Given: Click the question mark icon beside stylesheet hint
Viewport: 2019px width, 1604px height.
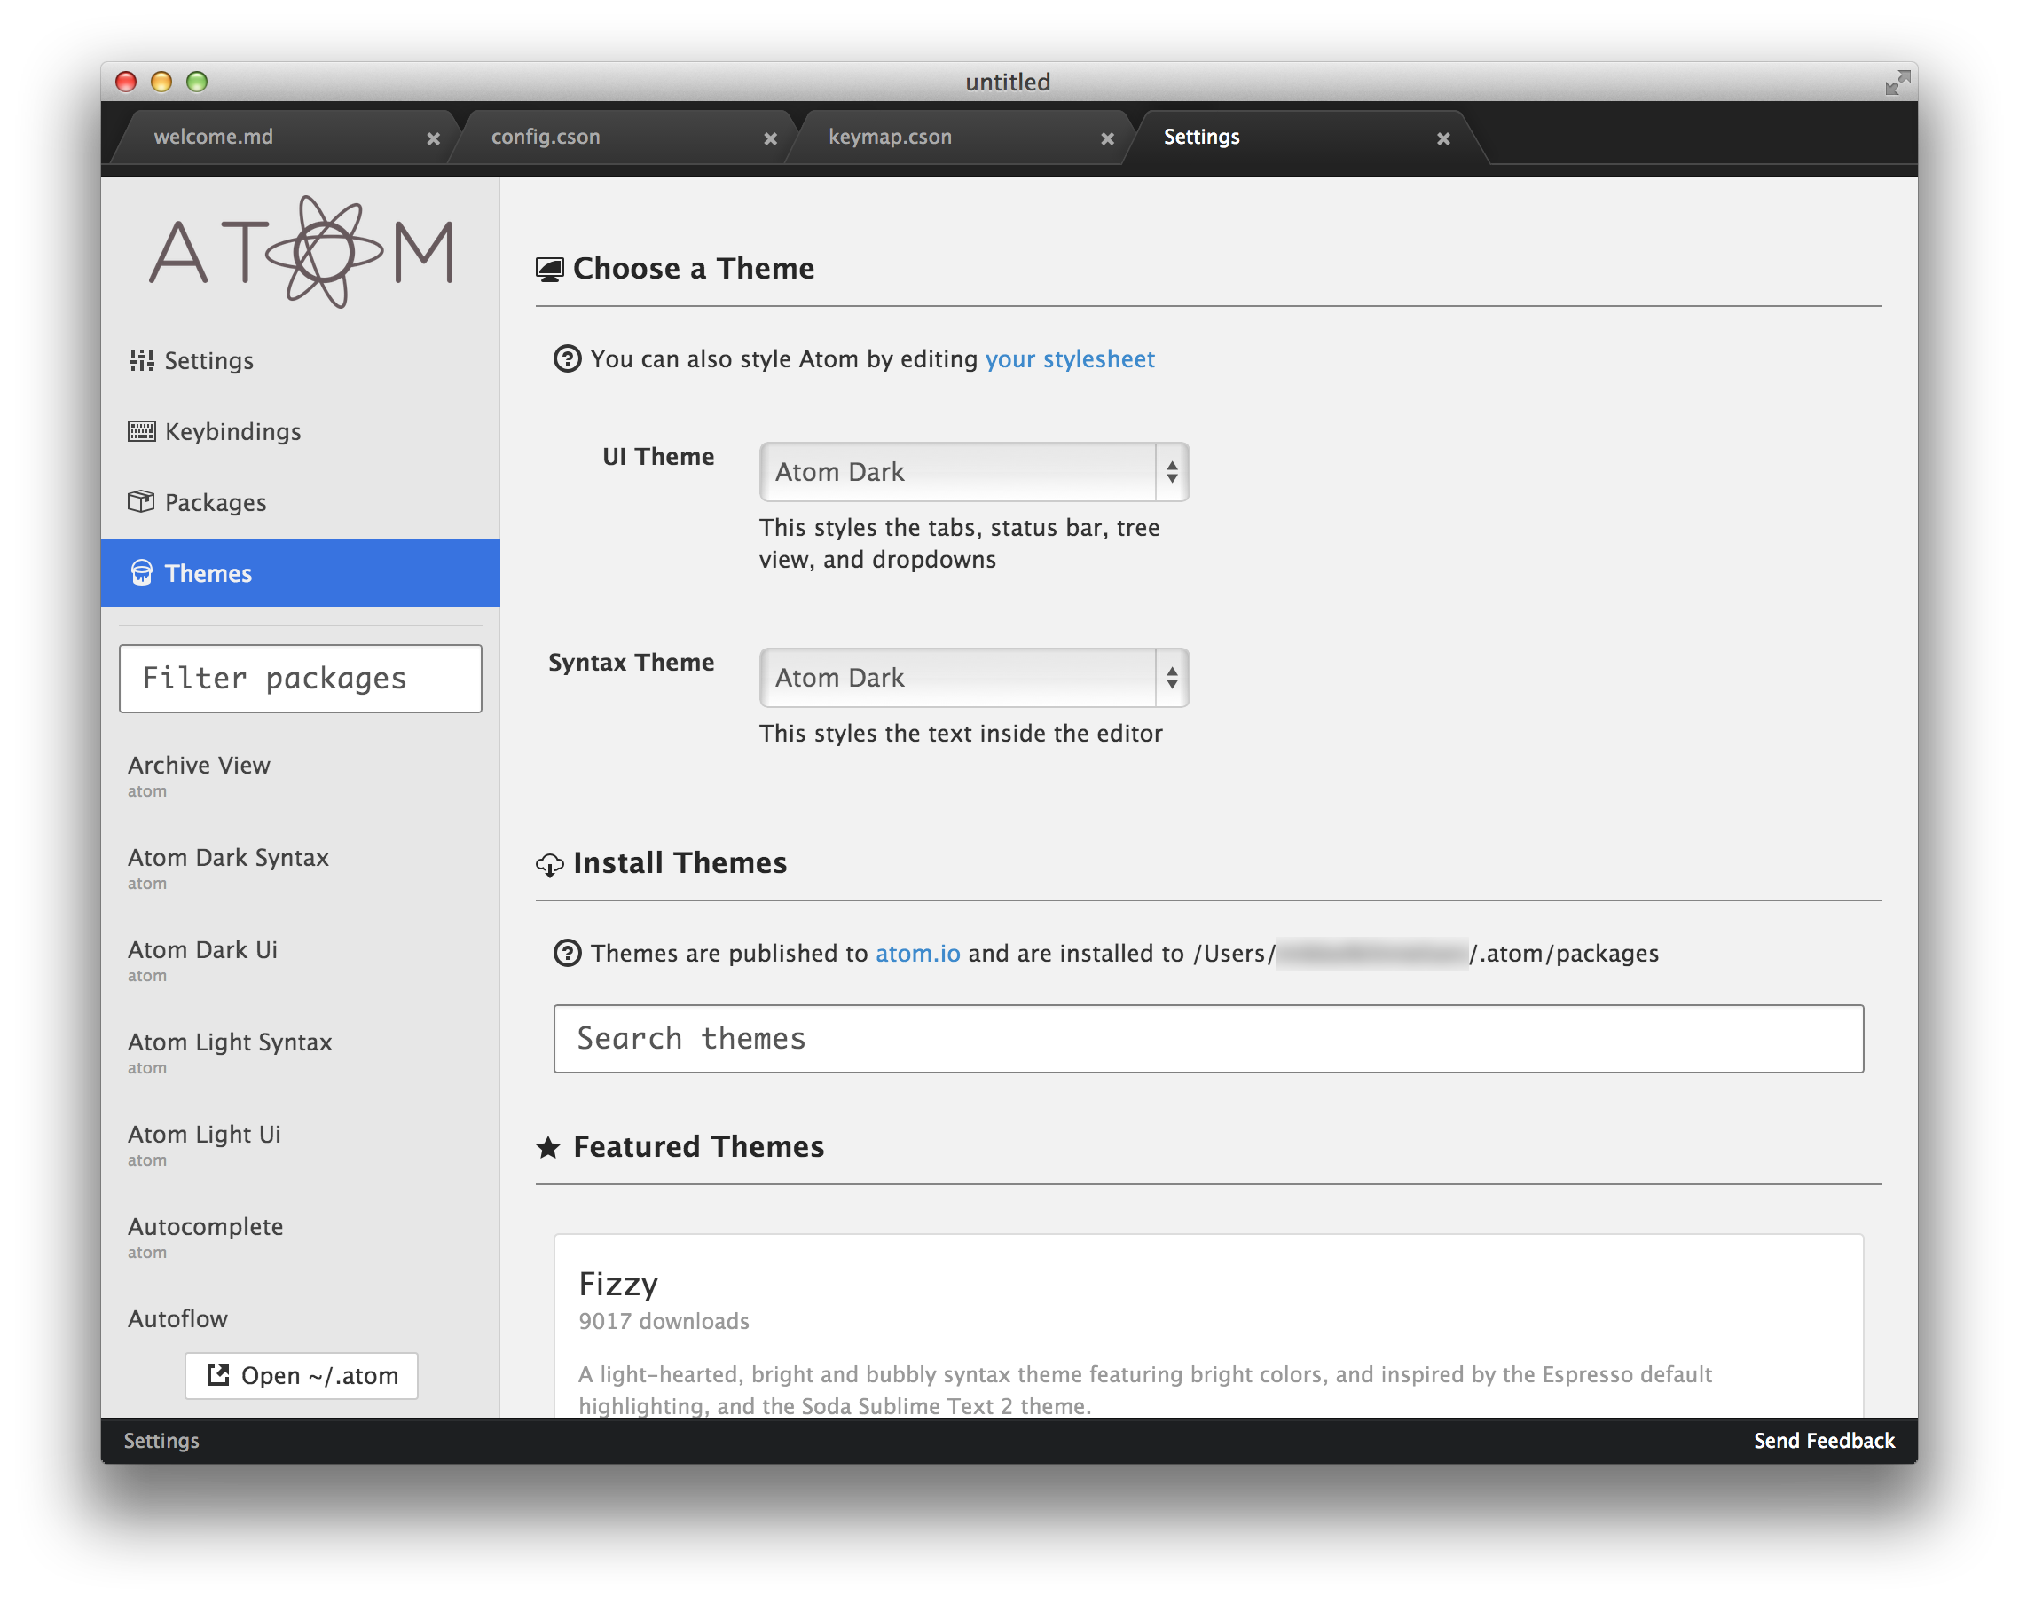Looking at the screenshot, I should (568, 358).
